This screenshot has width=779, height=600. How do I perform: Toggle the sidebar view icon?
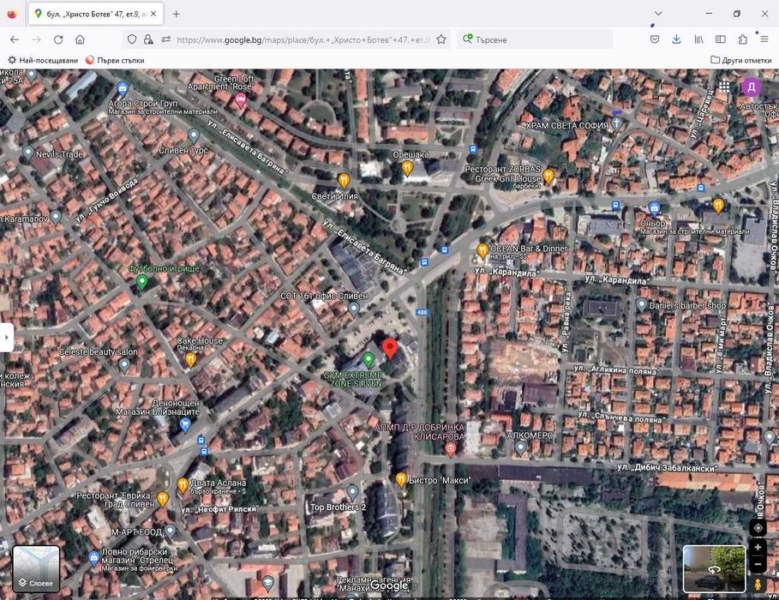[x=721, y=39]
